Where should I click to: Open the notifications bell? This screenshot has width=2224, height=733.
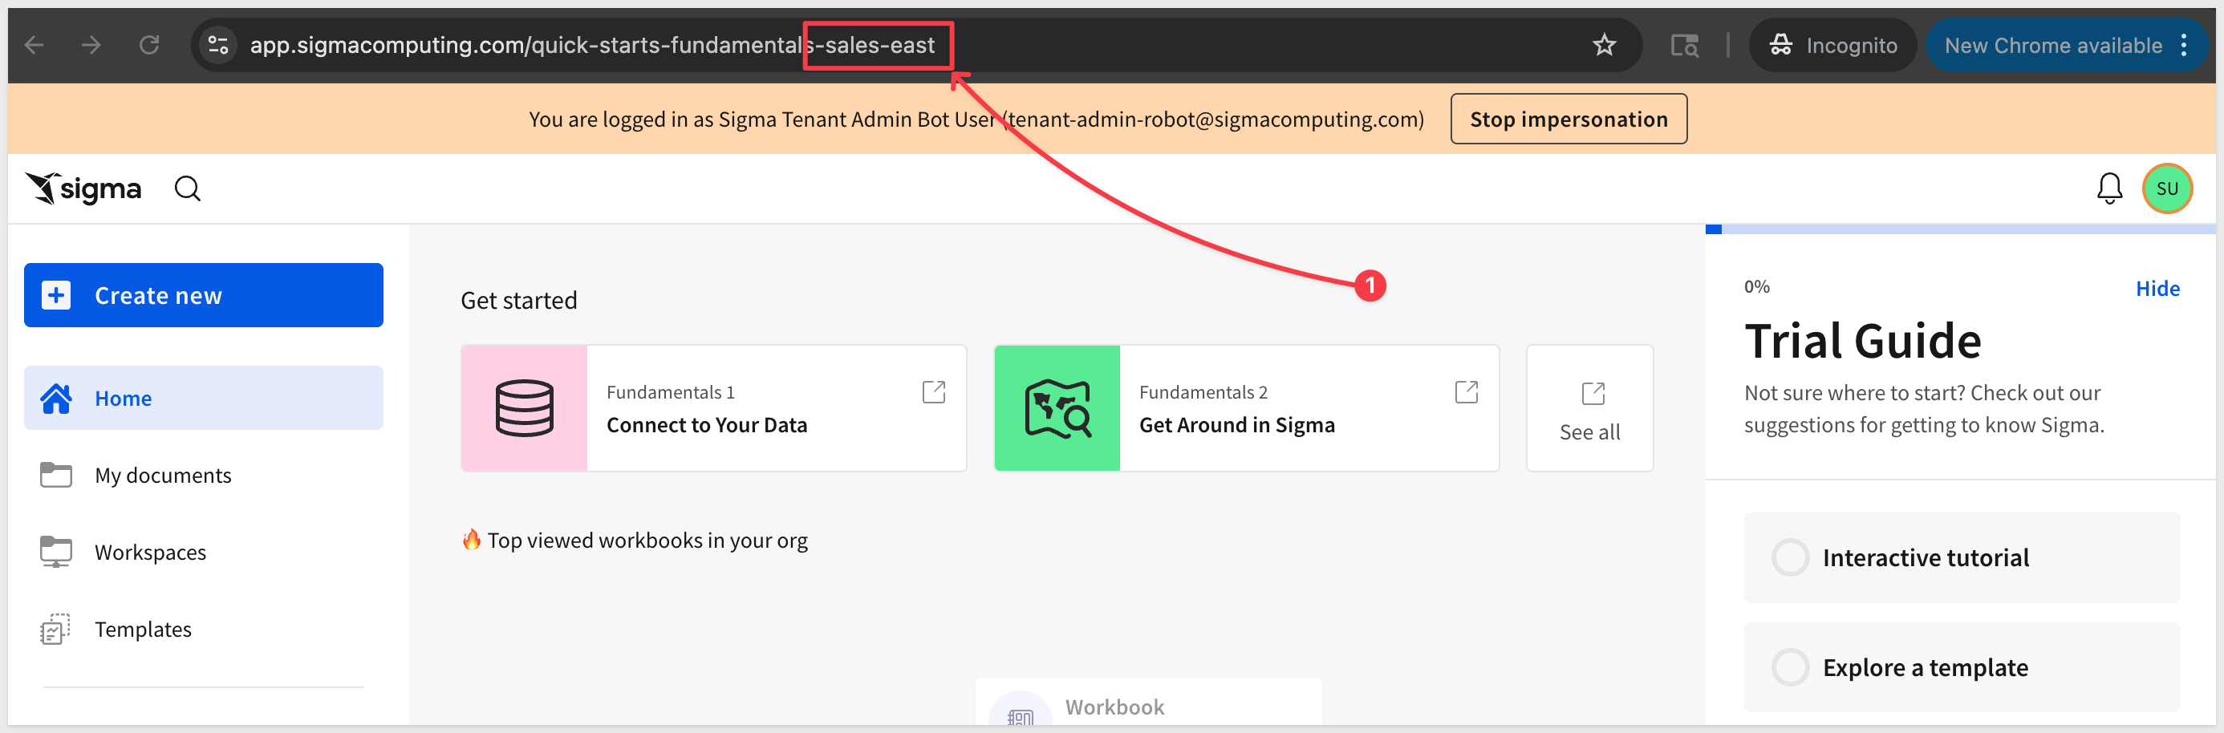(2108, 188)
